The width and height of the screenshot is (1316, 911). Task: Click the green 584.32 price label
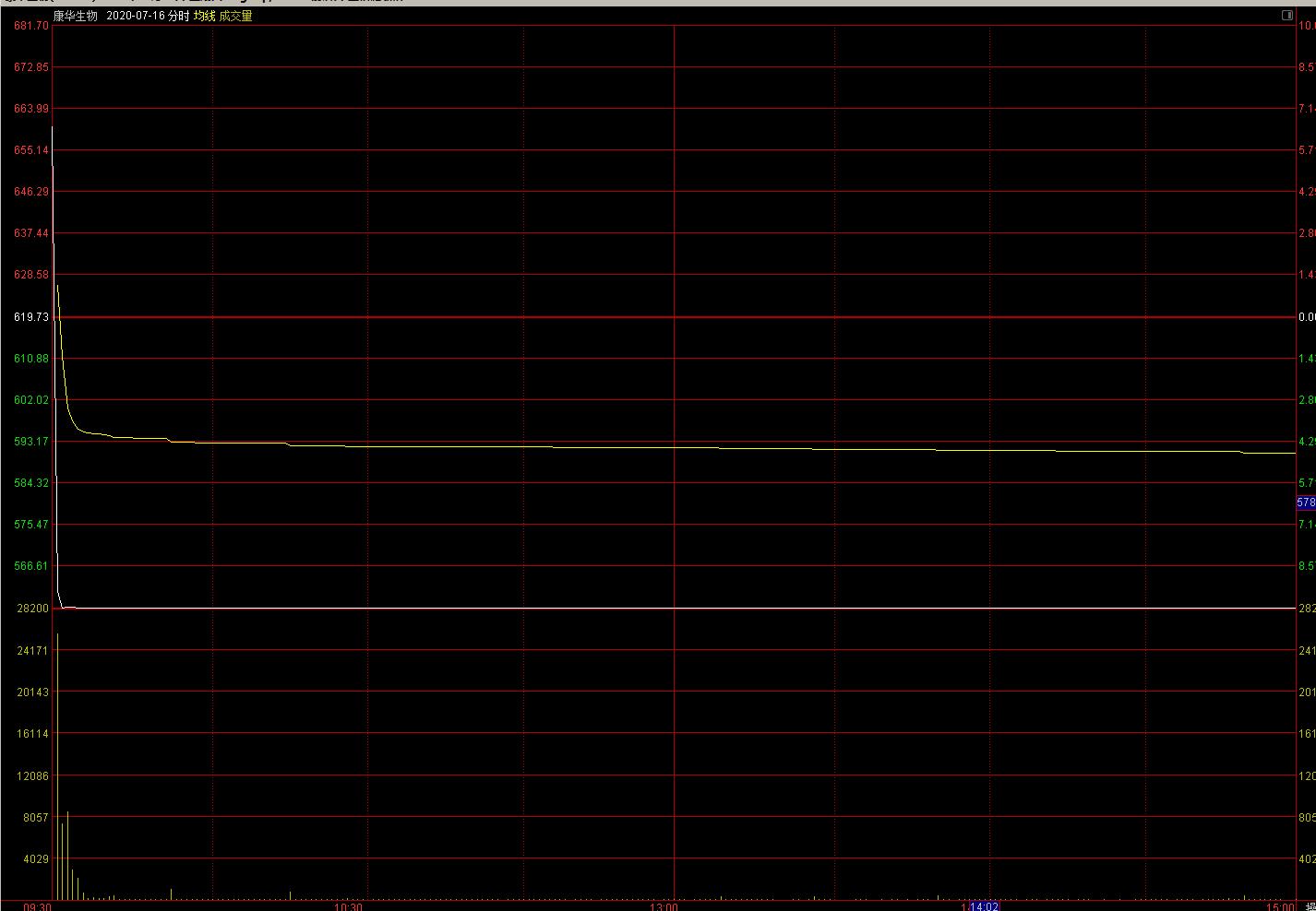pyautogui.click(x=31, y=483)
